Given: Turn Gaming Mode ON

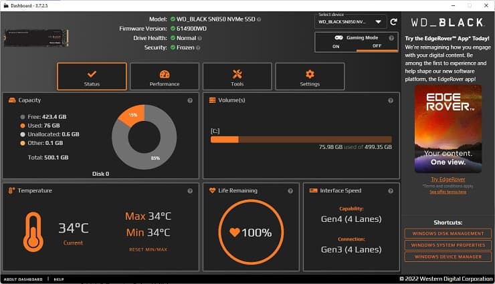Looking at the screenshot, I should click(x=336, y=46).
